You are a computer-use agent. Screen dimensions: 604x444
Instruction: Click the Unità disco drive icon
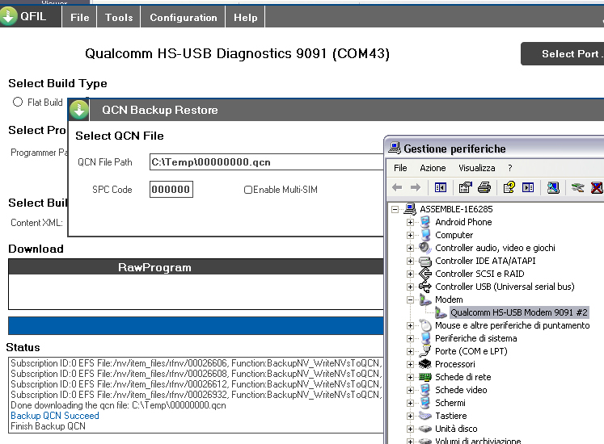pyautogui.click(x=424, y=429)
